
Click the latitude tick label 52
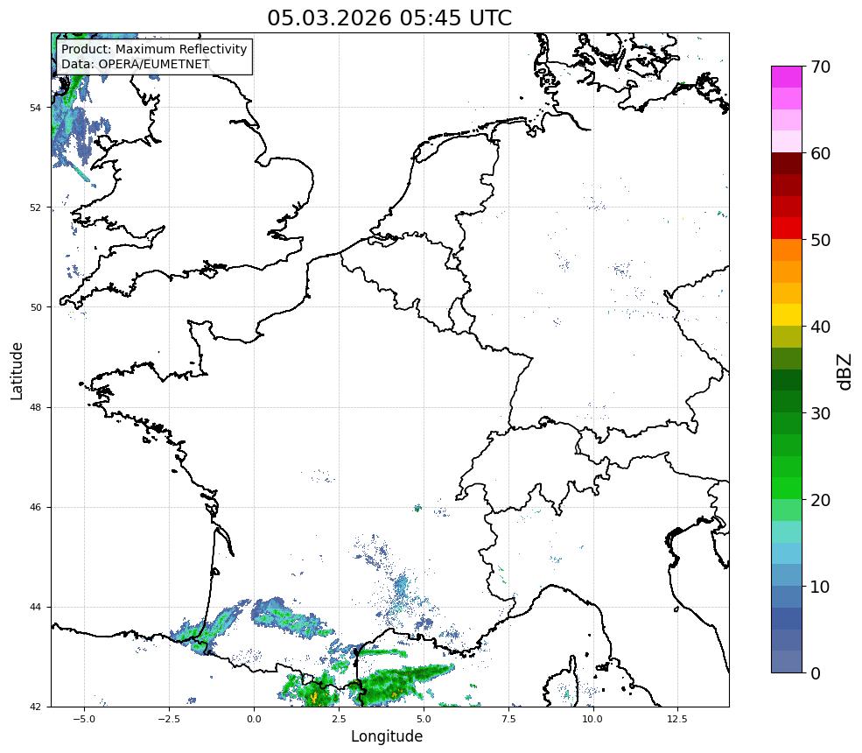pyautogui.click(x=35, y=208)
